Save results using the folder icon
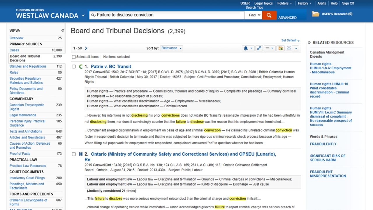 280,48
